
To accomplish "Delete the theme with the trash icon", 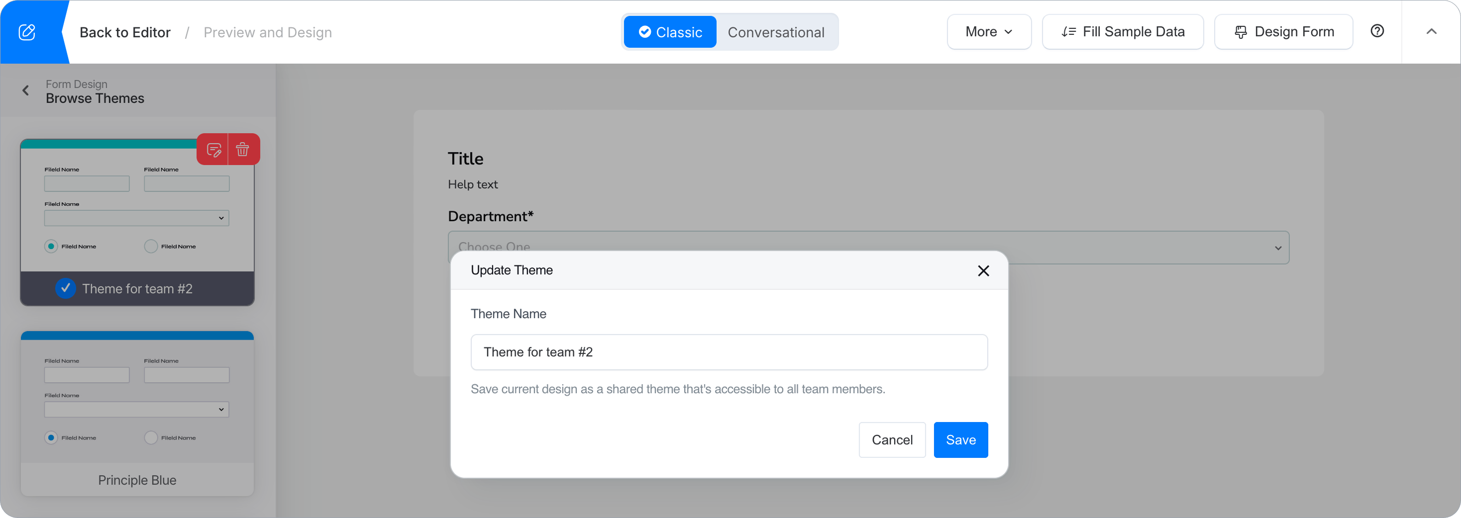I will 243,150.
